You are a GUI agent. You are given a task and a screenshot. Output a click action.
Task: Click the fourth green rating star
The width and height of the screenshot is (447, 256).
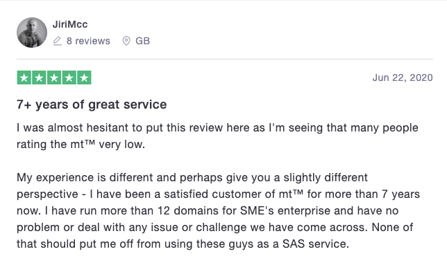coord(69,77)
